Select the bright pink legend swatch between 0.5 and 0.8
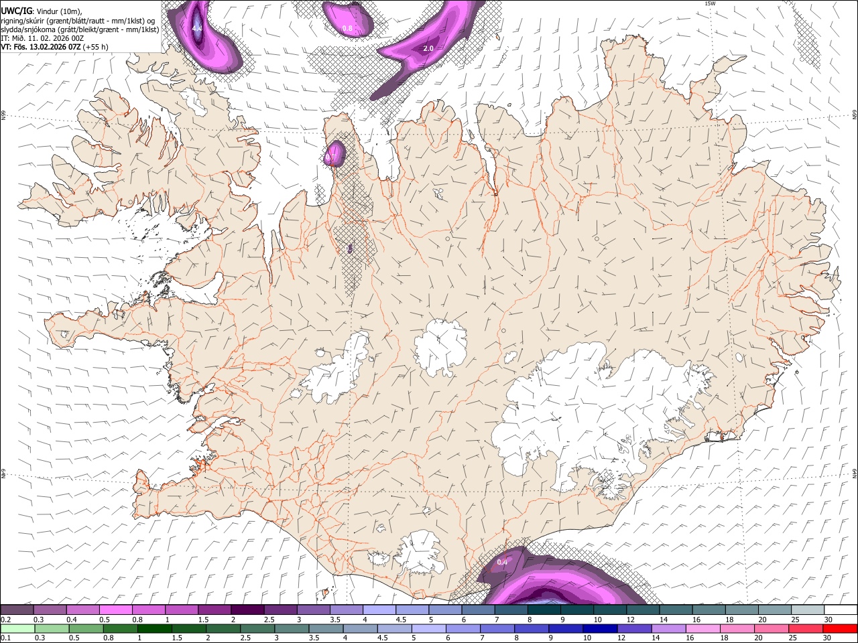The width and height of the screenshot is (858, 643). click(x=117, y=610)
